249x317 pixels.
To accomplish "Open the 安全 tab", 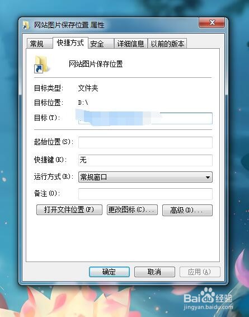I will pos(101,44).
